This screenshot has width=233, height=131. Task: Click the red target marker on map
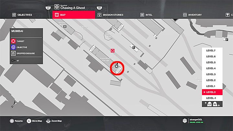click(113, 51)
